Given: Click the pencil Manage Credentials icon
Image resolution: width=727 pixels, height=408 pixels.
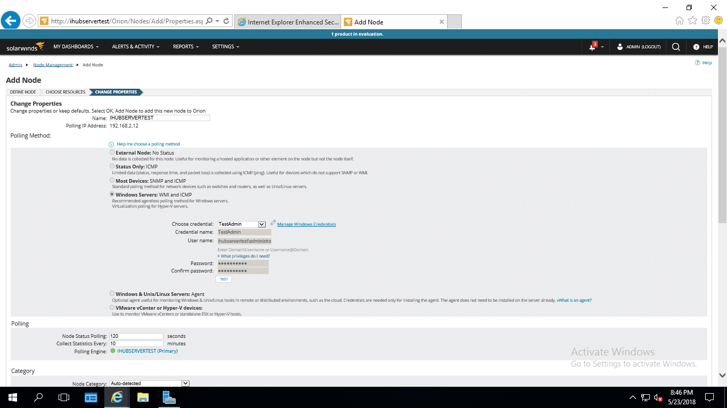Looking at the screenshot, I should [x=273, y=223].
